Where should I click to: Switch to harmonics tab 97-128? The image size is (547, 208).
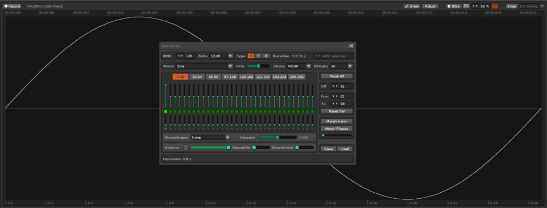tap(230, 77)
